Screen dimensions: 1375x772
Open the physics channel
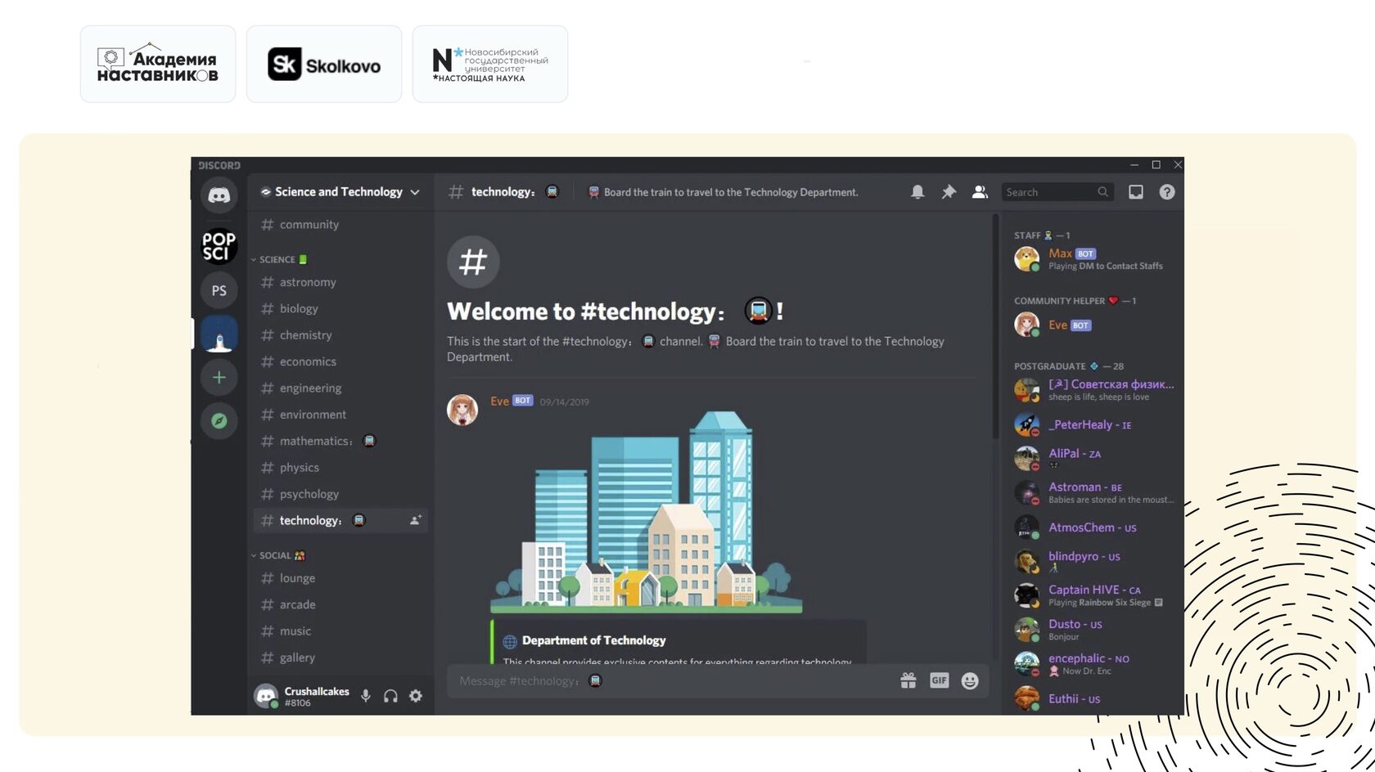point(339,468)
